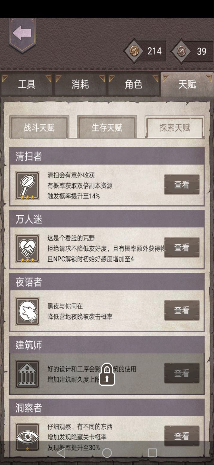
Task: Select the 清扫者 magnifying glass icon
Action: pos(27,185)
